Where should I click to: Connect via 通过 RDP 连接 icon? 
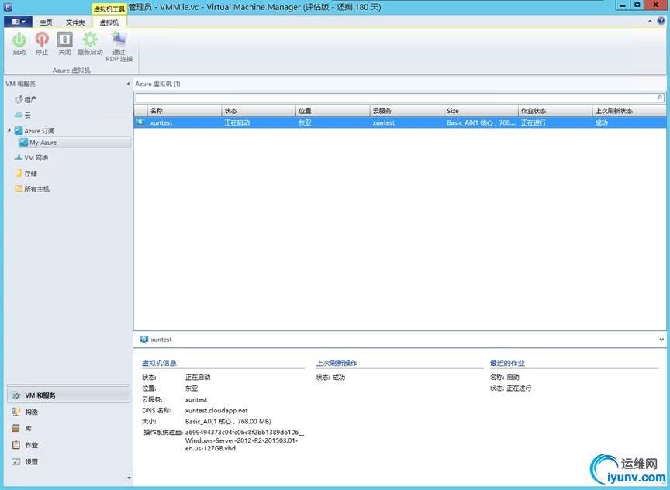click(x=119, y=39)
